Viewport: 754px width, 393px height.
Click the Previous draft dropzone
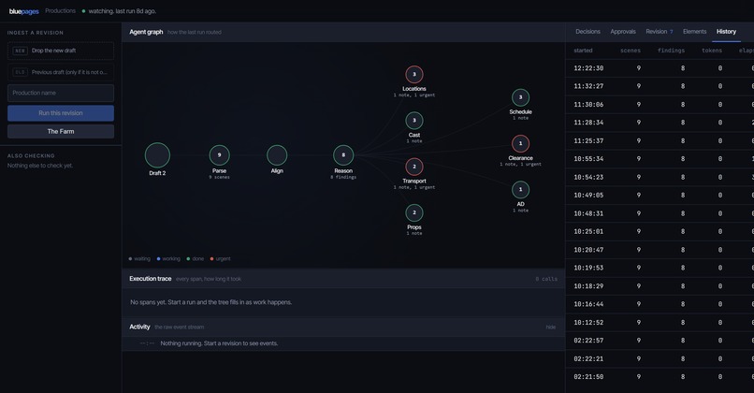(61, 72)
